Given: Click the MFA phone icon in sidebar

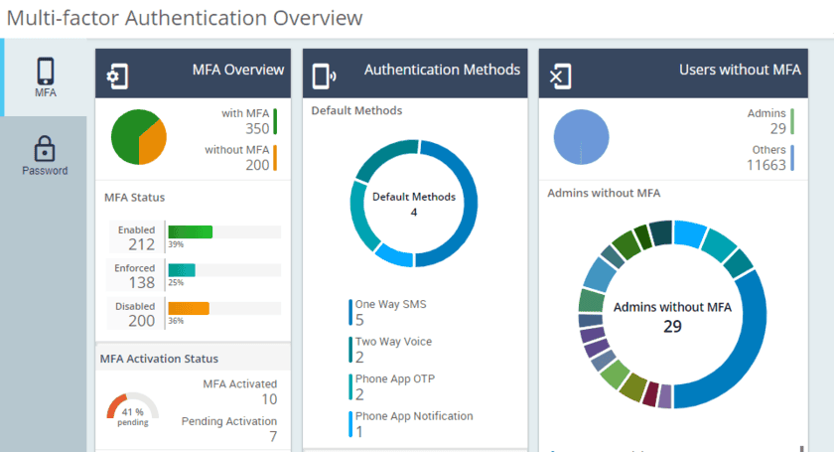Looking at the screenshot, I should tap(45, 71).
